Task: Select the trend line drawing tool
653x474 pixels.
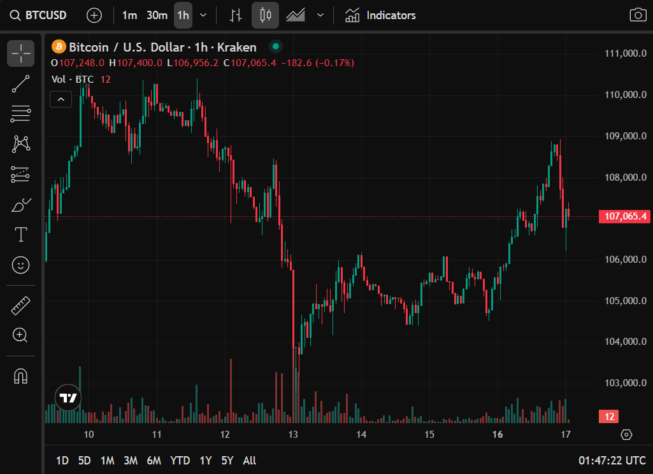Action: [21, 84]
